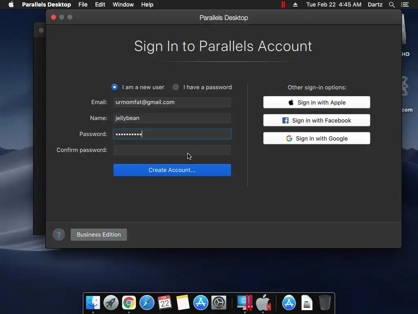The image size is (418, 314).
Task: Sign in with Apple
Action: [317, 102]
